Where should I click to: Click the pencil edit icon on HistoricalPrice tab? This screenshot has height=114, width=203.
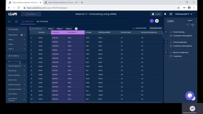44,28
